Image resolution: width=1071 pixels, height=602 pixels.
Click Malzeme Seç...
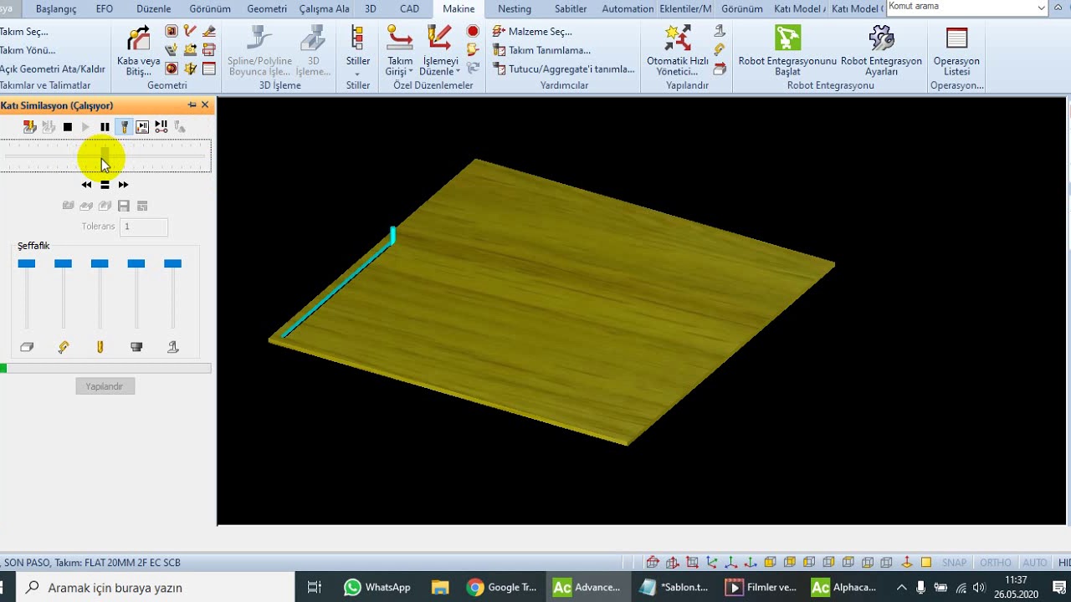[532, 32]
